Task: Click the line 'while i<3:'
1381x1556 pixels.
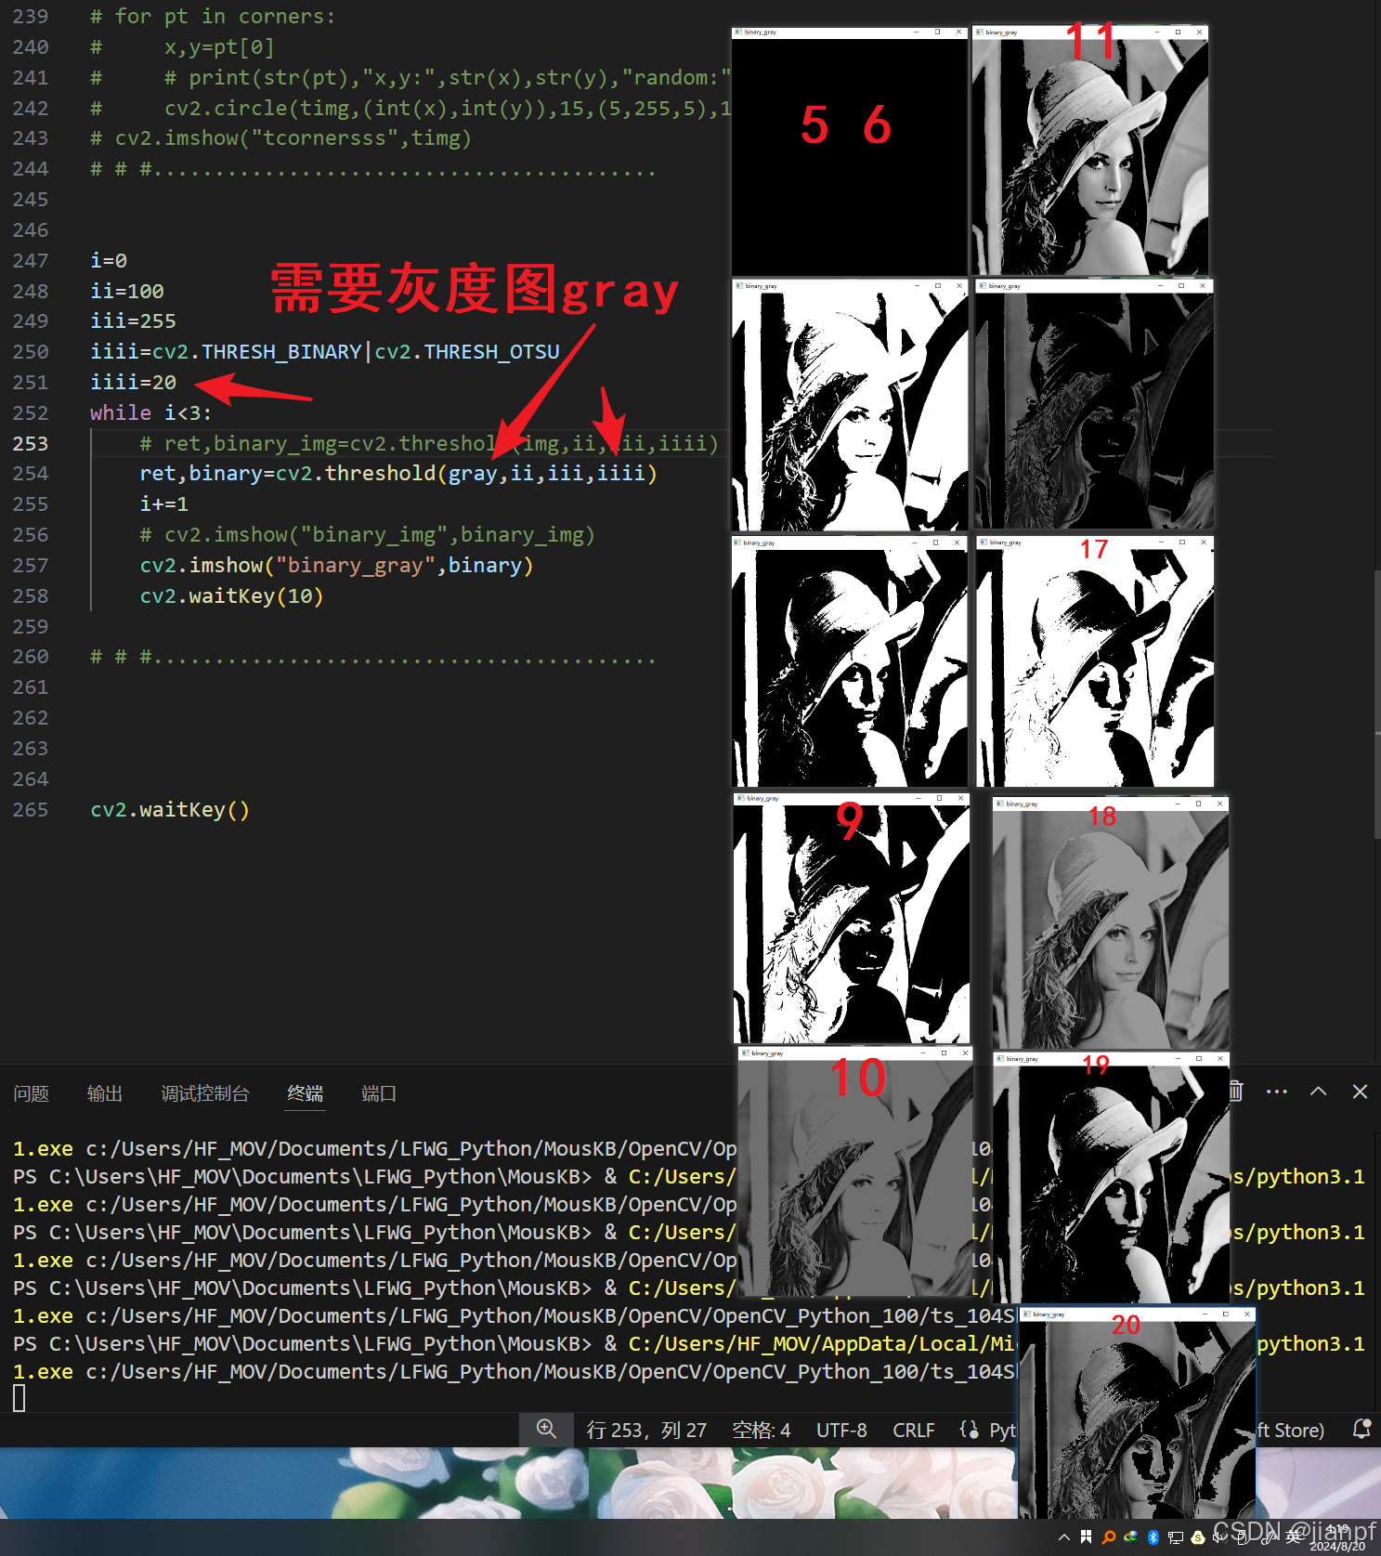Action: (x=150, y=413)
